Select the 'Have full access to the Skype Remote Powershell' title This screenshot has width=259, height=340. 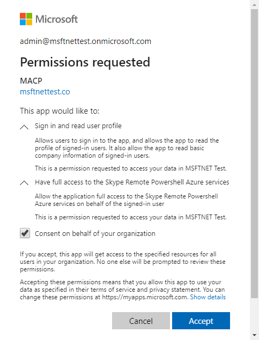point(132,182)
